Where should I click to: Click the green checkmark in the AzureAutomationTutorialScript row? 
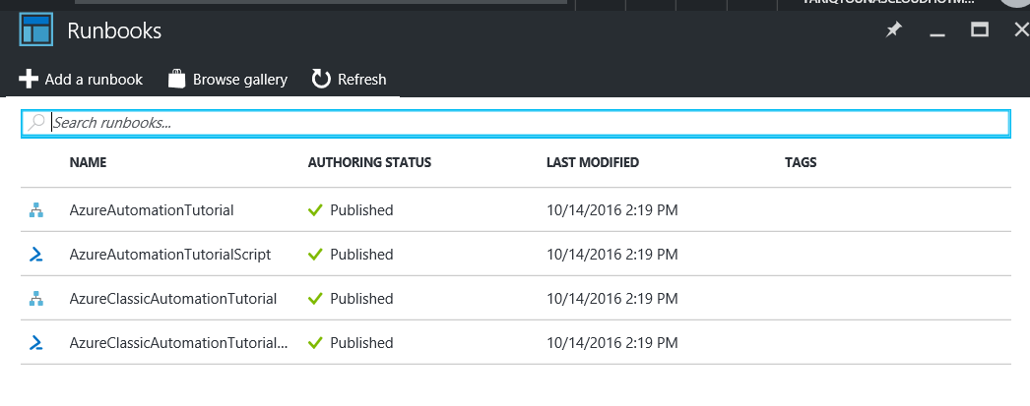coord(315,254)
